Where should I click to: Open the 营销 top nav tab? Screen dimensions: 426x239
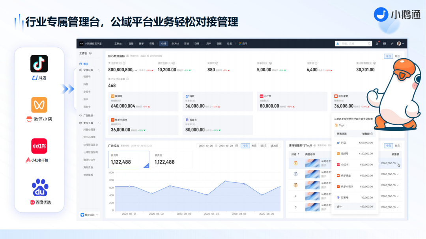(186, 43)
